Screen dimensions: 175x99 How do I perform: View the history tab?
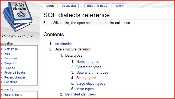coord(119,6)
